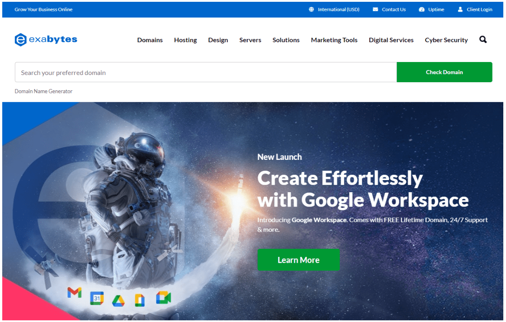Open the Marketing Tools menu
This screenshot has width=506, height=322.
tap(334, 40)
